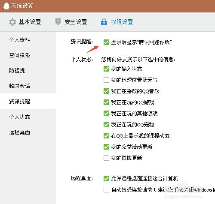Screen dimensions: 215x204
Task: Uncheck 我的公益活动更新 checkbox
Action: 106,147
